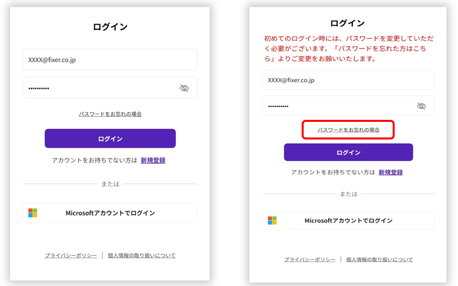Open パスワードをお忘れの場合 link in left form

(110, 114)
